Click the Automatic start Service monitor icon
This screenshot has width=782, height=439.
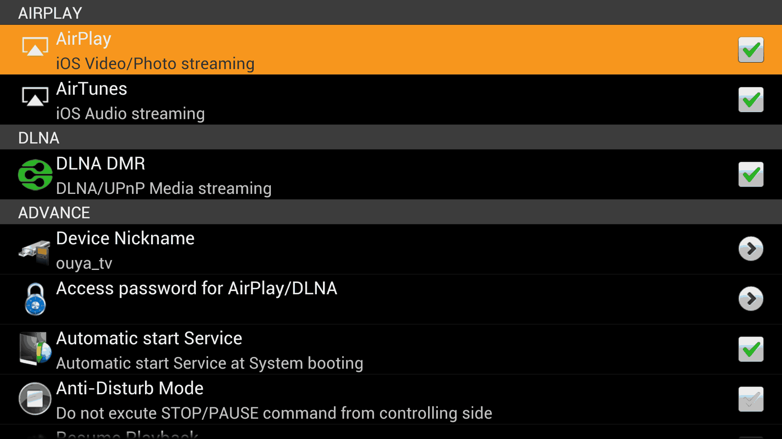(35, 348)
